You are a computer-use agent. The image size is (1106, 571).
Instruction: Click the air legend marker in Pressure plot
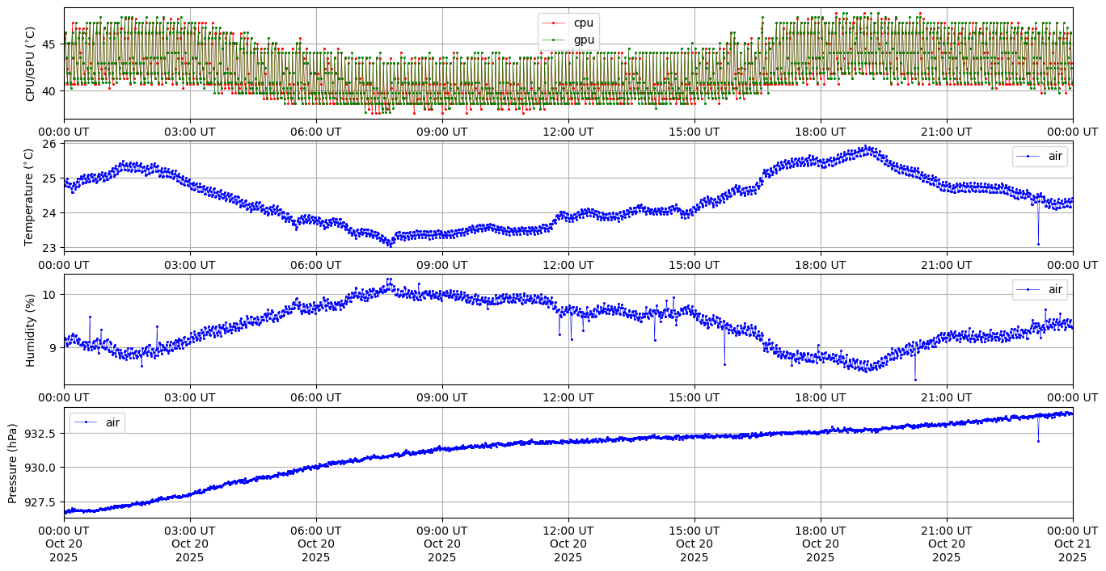[87, 422]
